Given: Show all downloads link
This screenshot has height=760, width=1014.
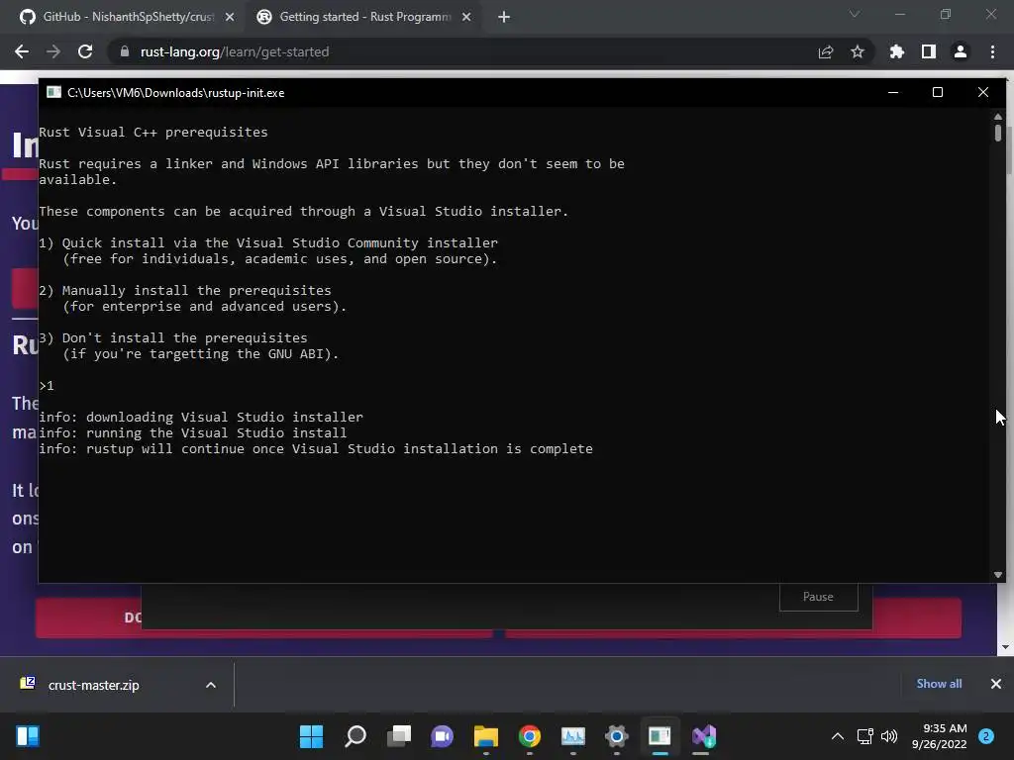Looking at the screenshot, I should click(939, 684).
